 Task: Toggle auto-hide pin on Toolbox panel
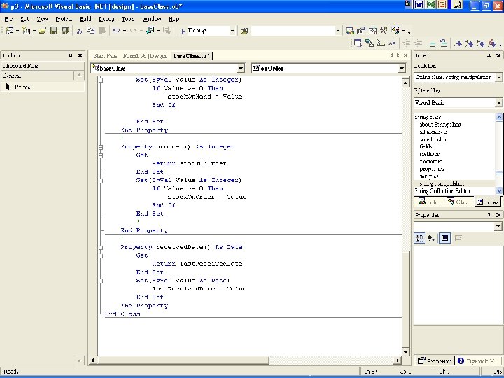point(70,55)
